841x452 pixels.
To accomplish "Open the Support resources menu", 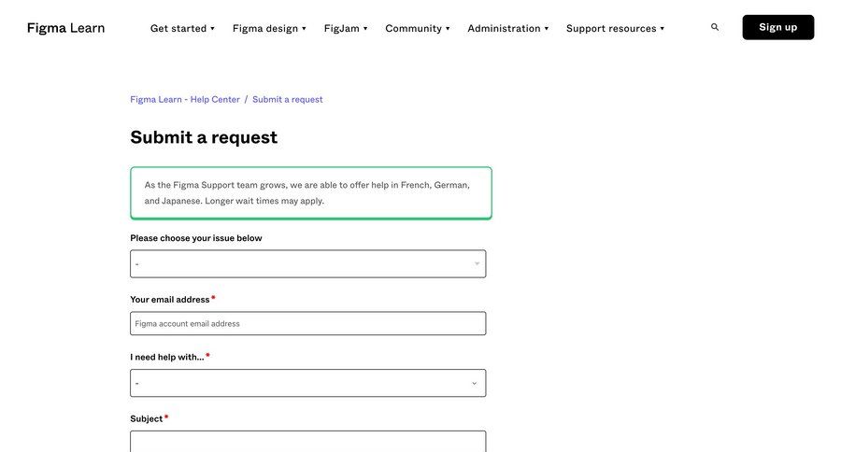I will [x=615, y=28].
